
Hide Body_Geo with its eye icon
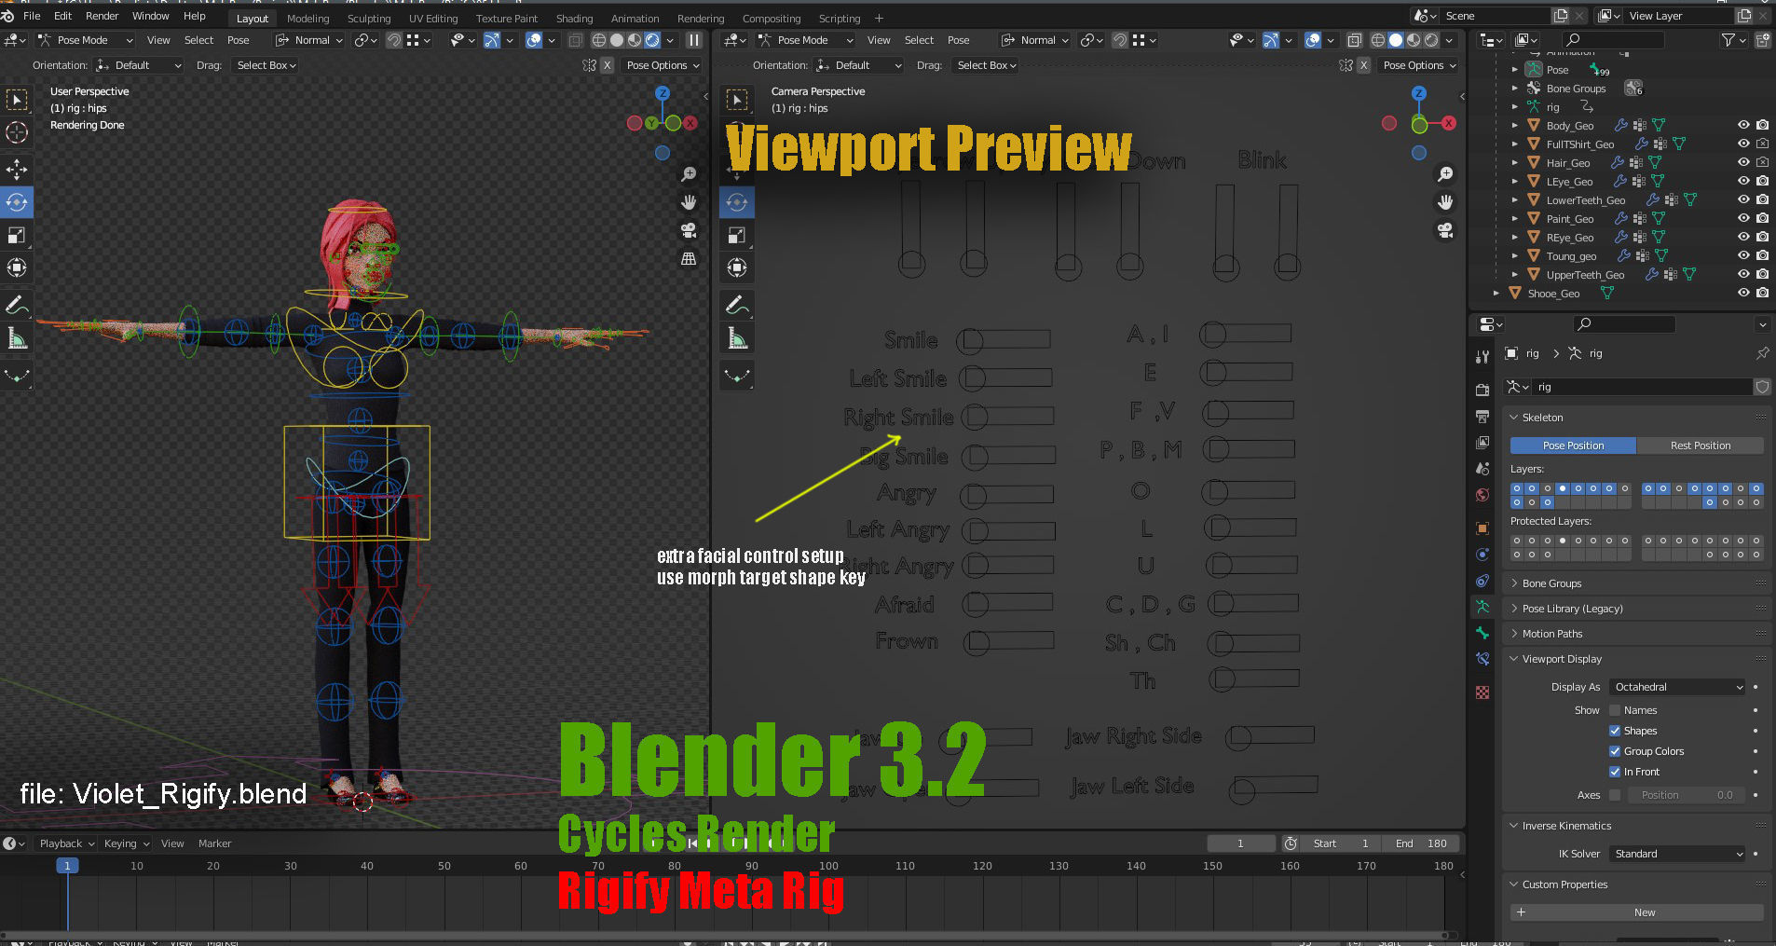(1743, 125)
